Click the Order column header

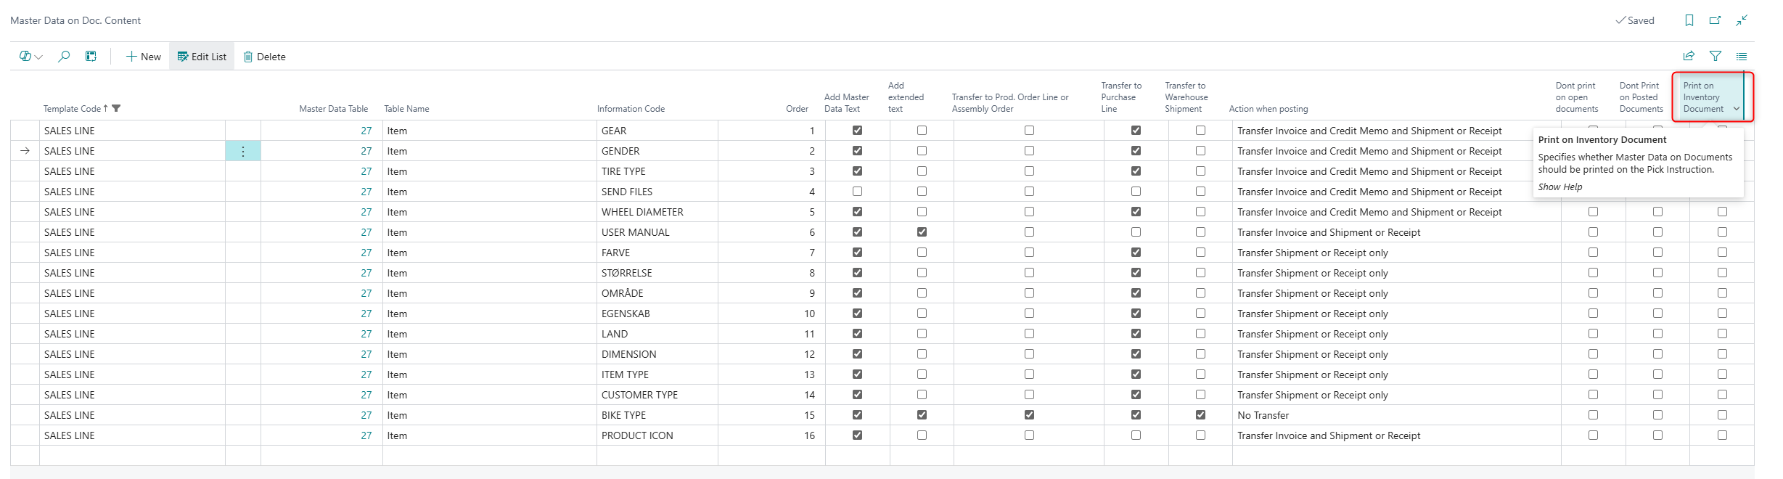[x=797, y=109]
